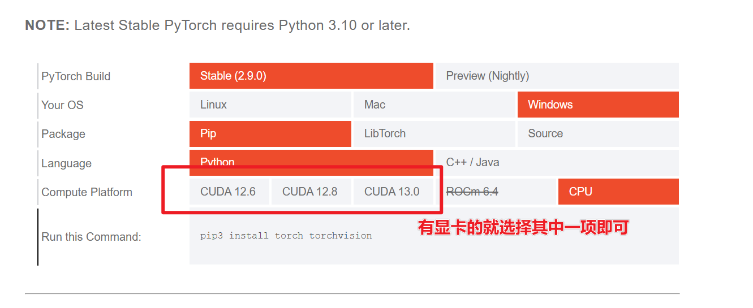Select Linux as your OS
Viewport: 753px width, 308px height.
pyautogui.click(x=270, y=105)
